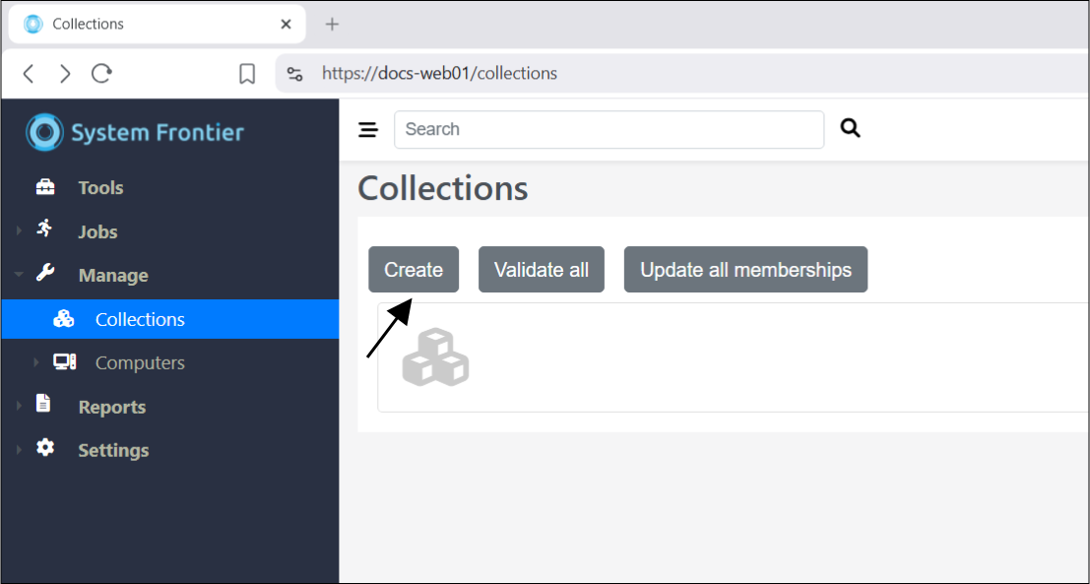
Task: Click the magnifying glass search icon
Action: pos(851,128)
